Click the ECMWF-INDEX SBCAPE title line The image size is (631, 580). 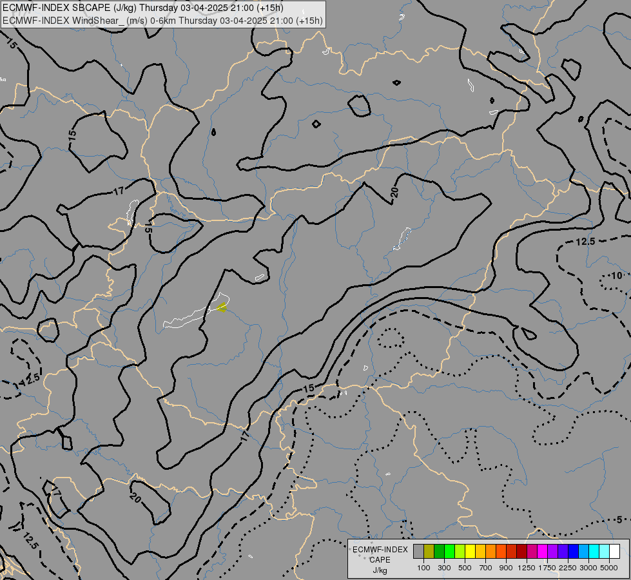pyautogui.click(x=143, y=8)
